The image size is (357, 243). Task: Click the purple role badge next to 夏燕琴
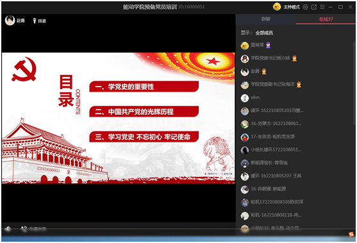pos(268,46)
